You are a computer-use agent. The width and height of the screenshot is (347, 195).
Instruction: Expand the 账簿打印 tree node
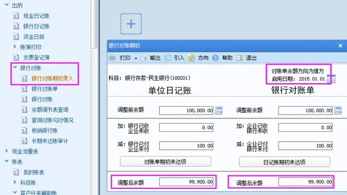[x=15, y=47]
